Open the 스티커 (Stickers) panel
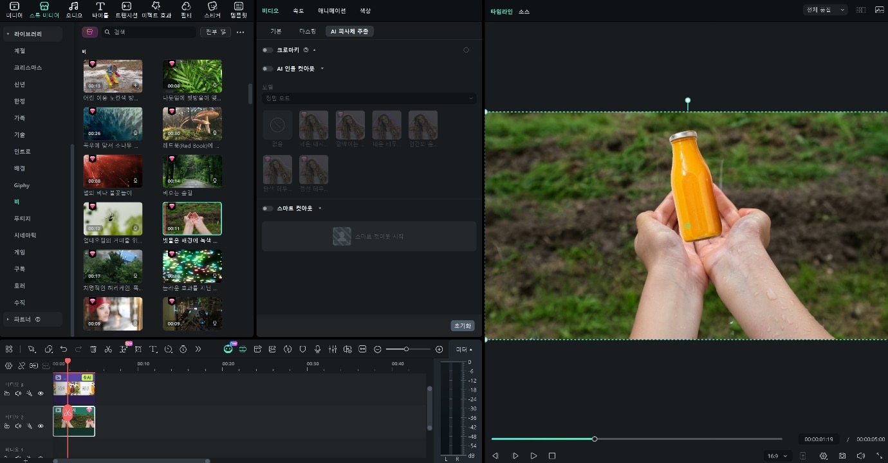Image resolution: width=888 pixels, height=463 pixels. coord(212,9)
